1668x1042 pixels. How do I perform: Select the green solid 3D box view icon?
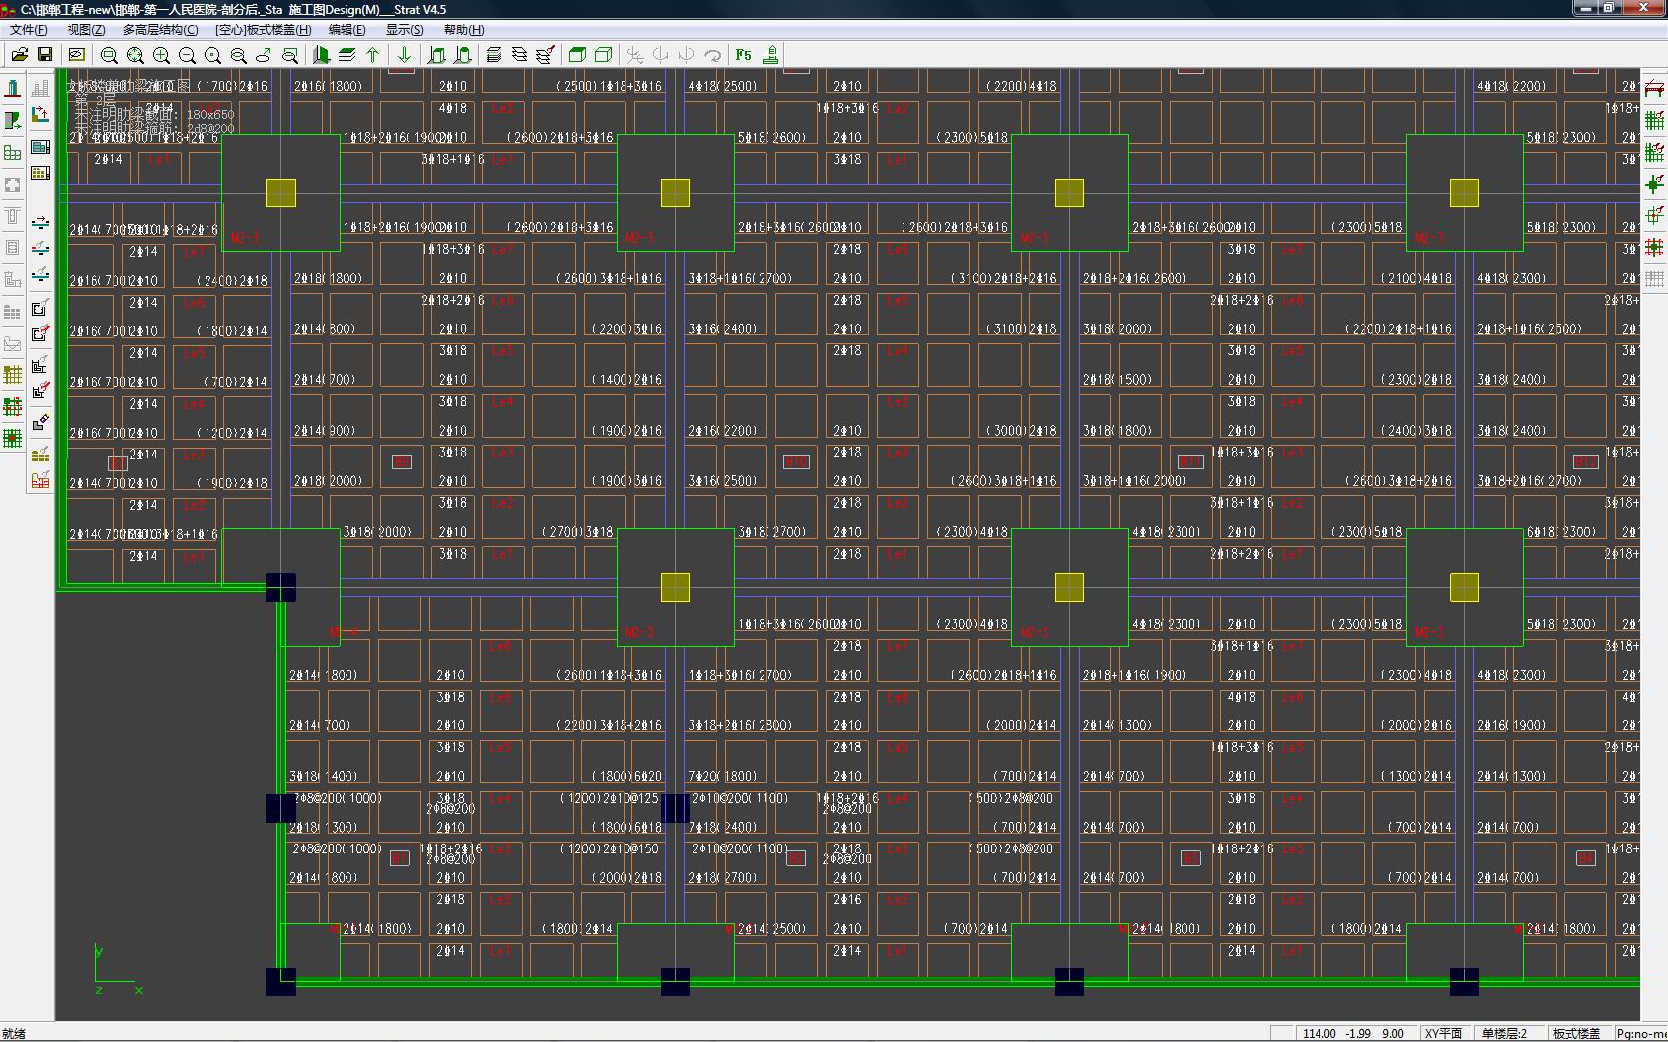point(577,56)
